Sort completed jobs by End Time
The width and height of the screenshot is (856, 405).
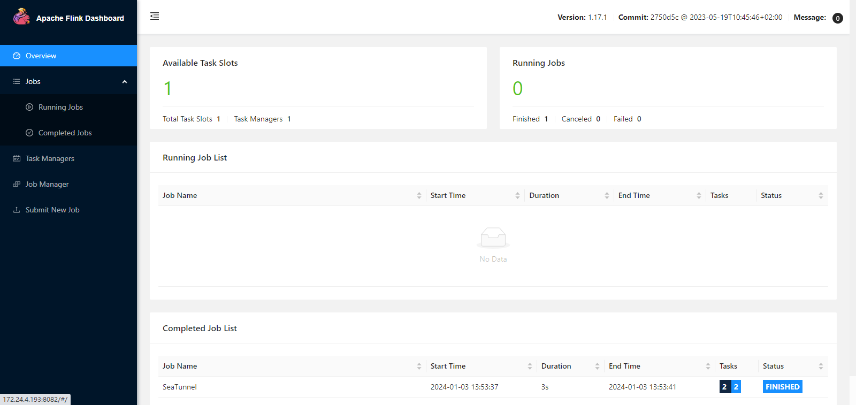(708, 366)
